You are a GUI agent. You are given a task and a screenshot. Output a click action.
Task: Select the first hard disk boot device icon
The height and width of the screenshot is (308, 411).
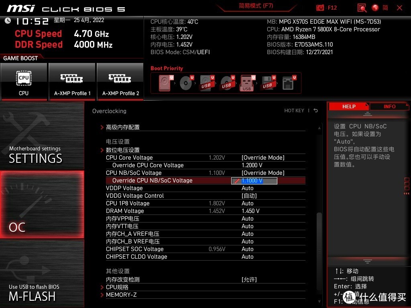pos(165,83)
